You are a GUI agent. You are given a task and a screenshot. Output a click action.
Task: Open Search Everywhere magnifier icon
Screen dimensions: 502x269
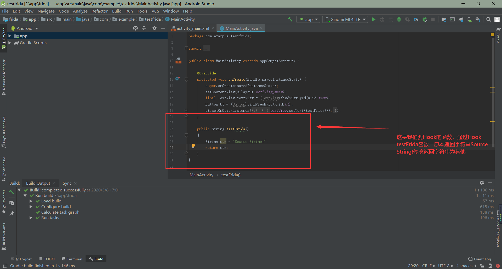(x=488, y=19)
